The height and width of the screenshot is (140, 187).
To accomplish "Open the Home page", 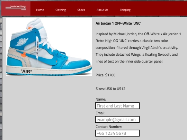I will 40,10.
